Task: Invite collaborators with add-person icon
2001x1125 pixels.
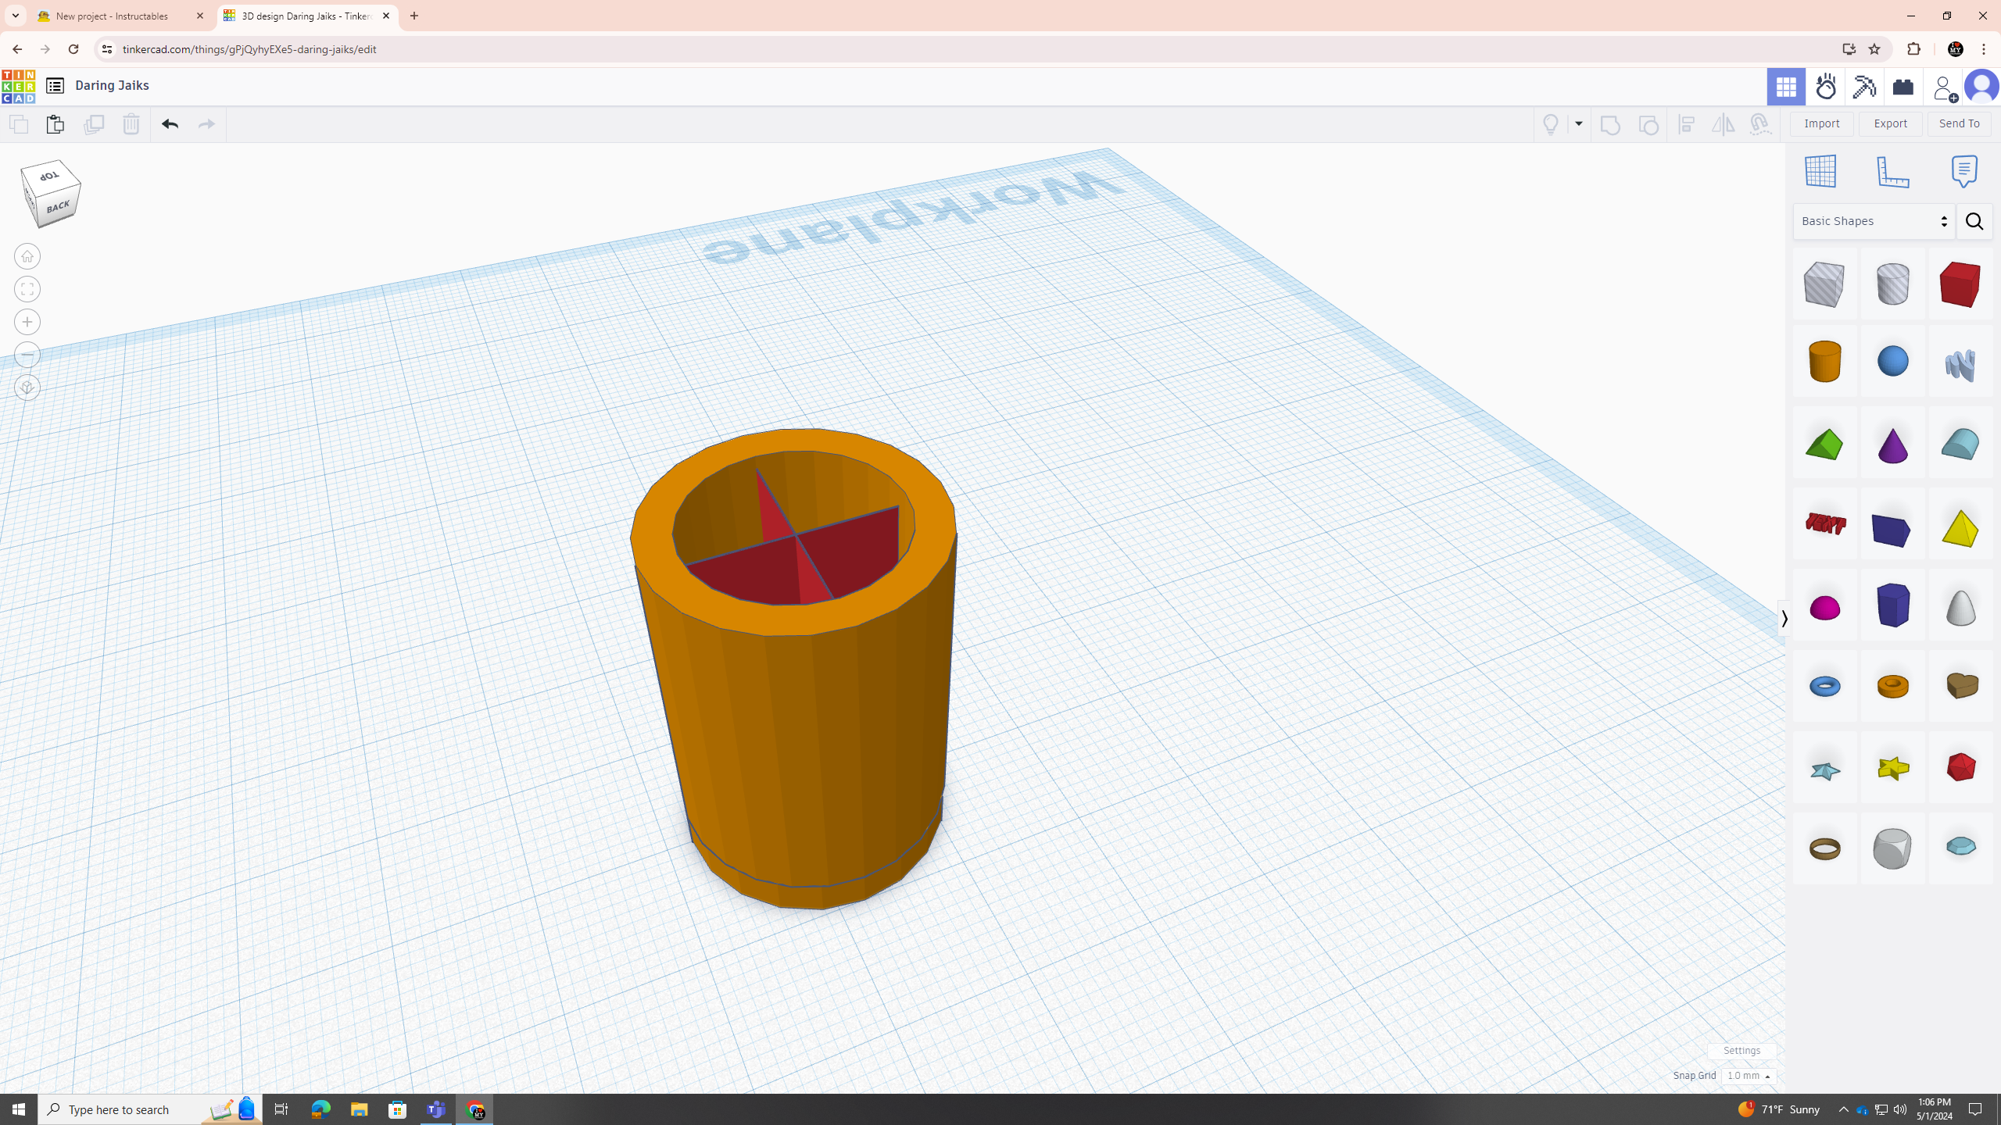Action: (1944, 87)
